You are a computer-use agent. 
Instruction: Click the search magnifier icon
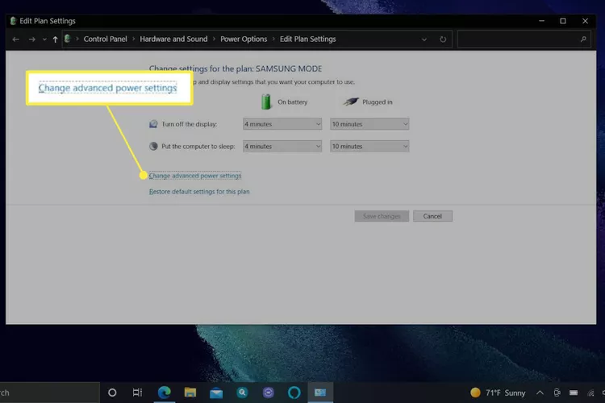[x=583, y=39]
